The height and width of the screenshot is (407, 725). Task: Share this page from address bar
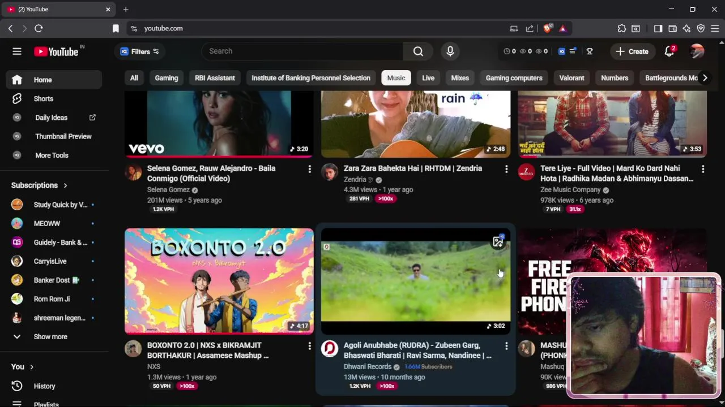pyautogui.click(x=530, y=28)
